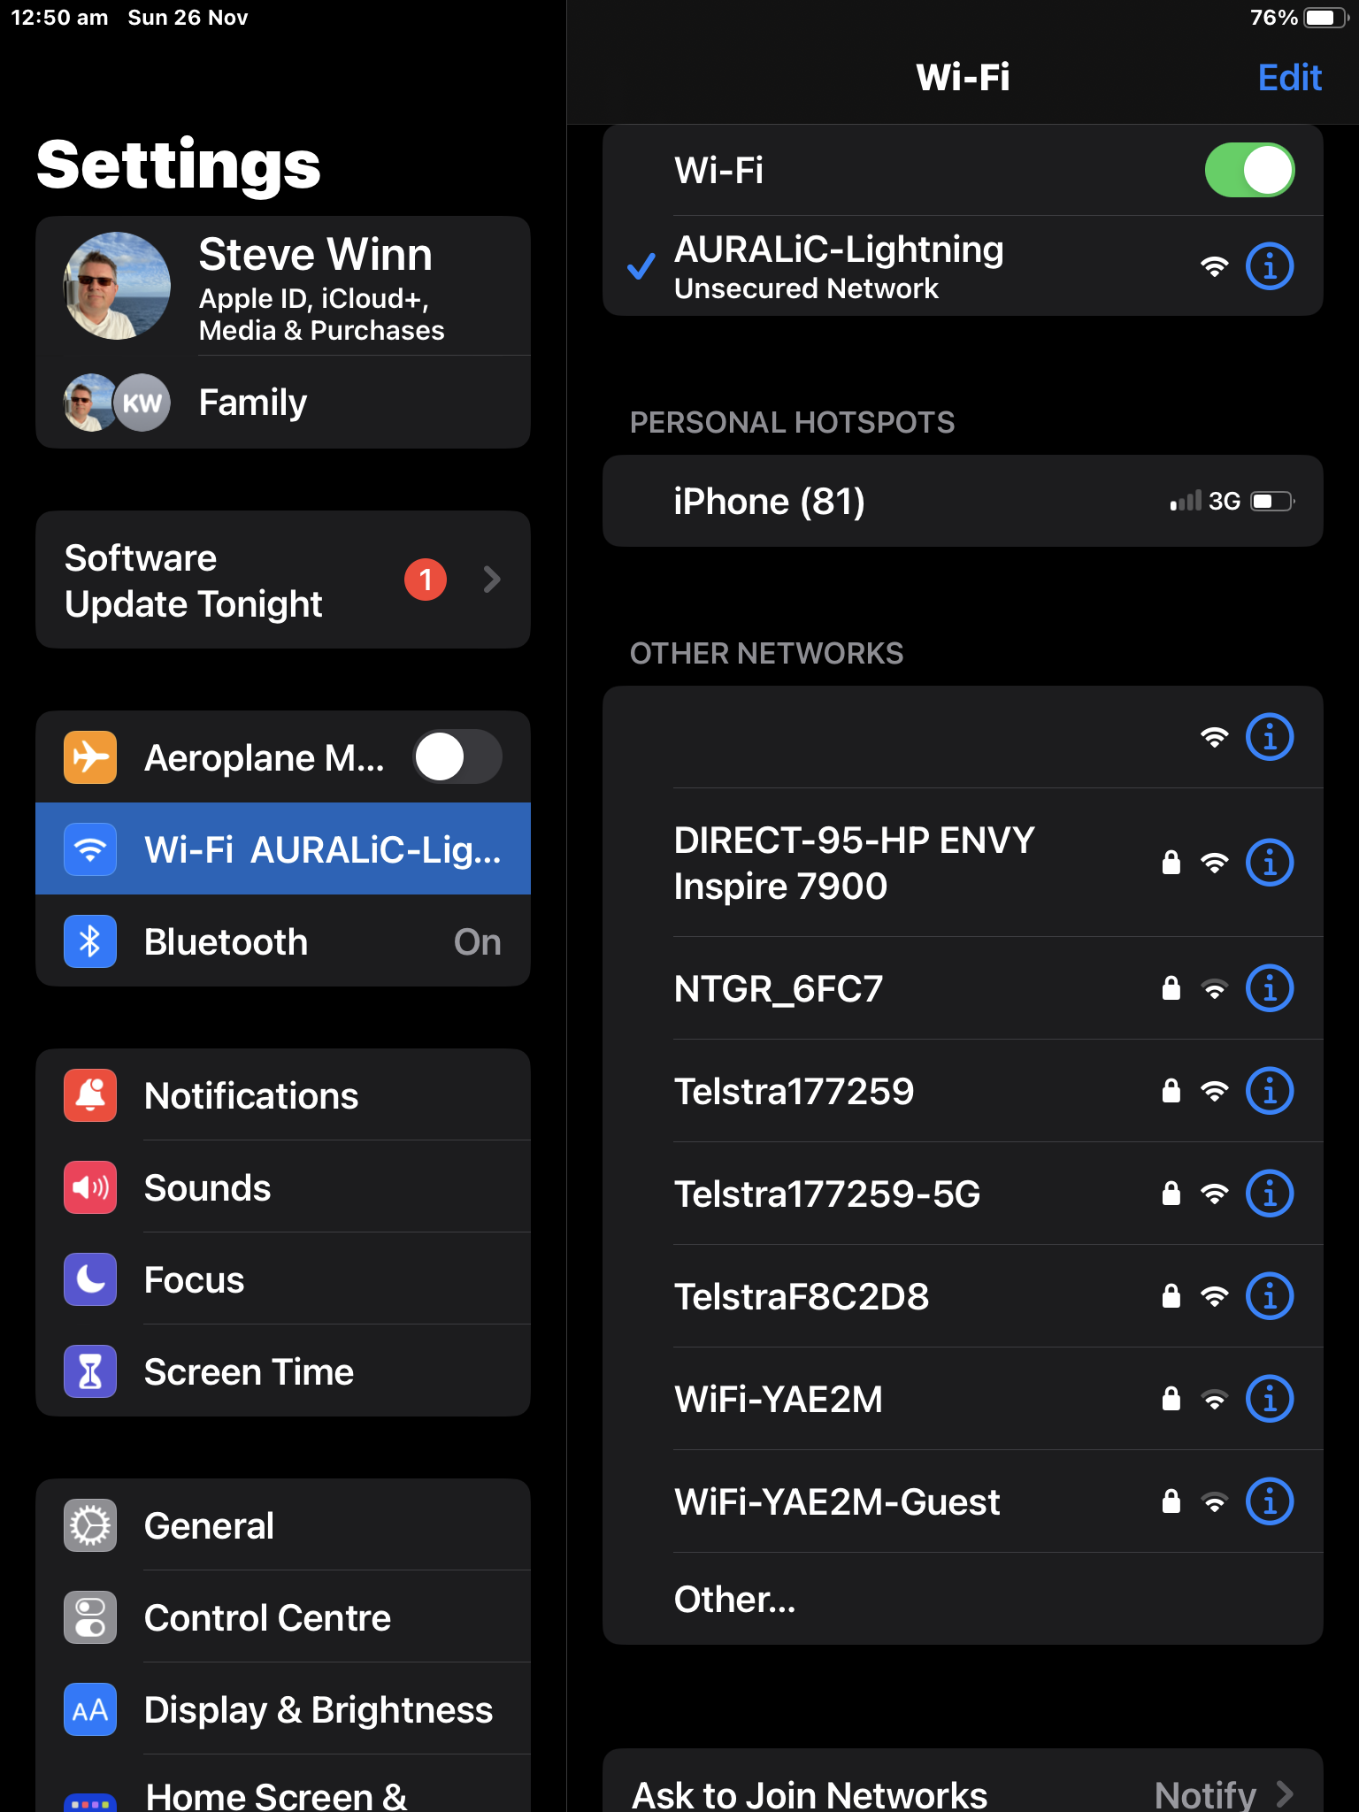Tap the battery icon in status bar
The height and width of the screenshot is (1812, 1359).
tap(1325, 18)
